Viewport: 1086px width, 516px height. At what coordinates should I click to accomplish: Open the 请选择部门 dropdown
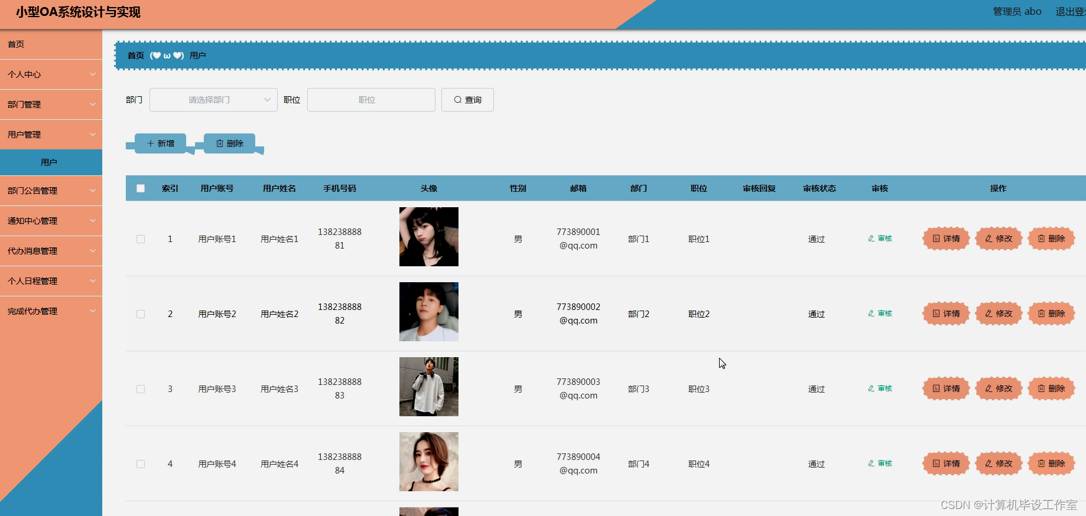click(213, 100)
